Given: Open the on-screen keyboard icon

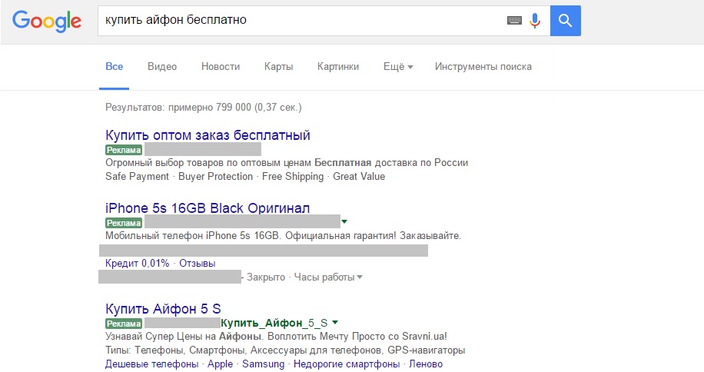Looking at the screenshot, I should click(x=514, y=20).
